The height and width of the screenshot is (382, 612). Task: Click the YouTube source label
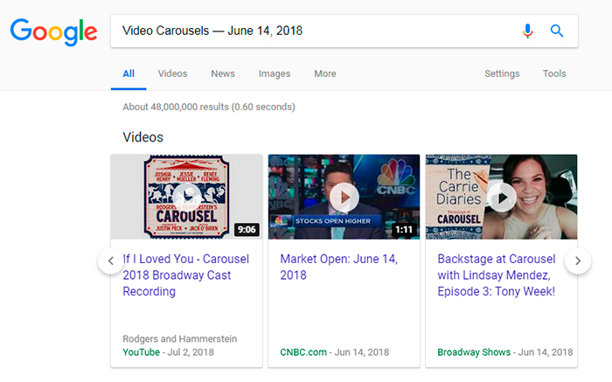142,352
